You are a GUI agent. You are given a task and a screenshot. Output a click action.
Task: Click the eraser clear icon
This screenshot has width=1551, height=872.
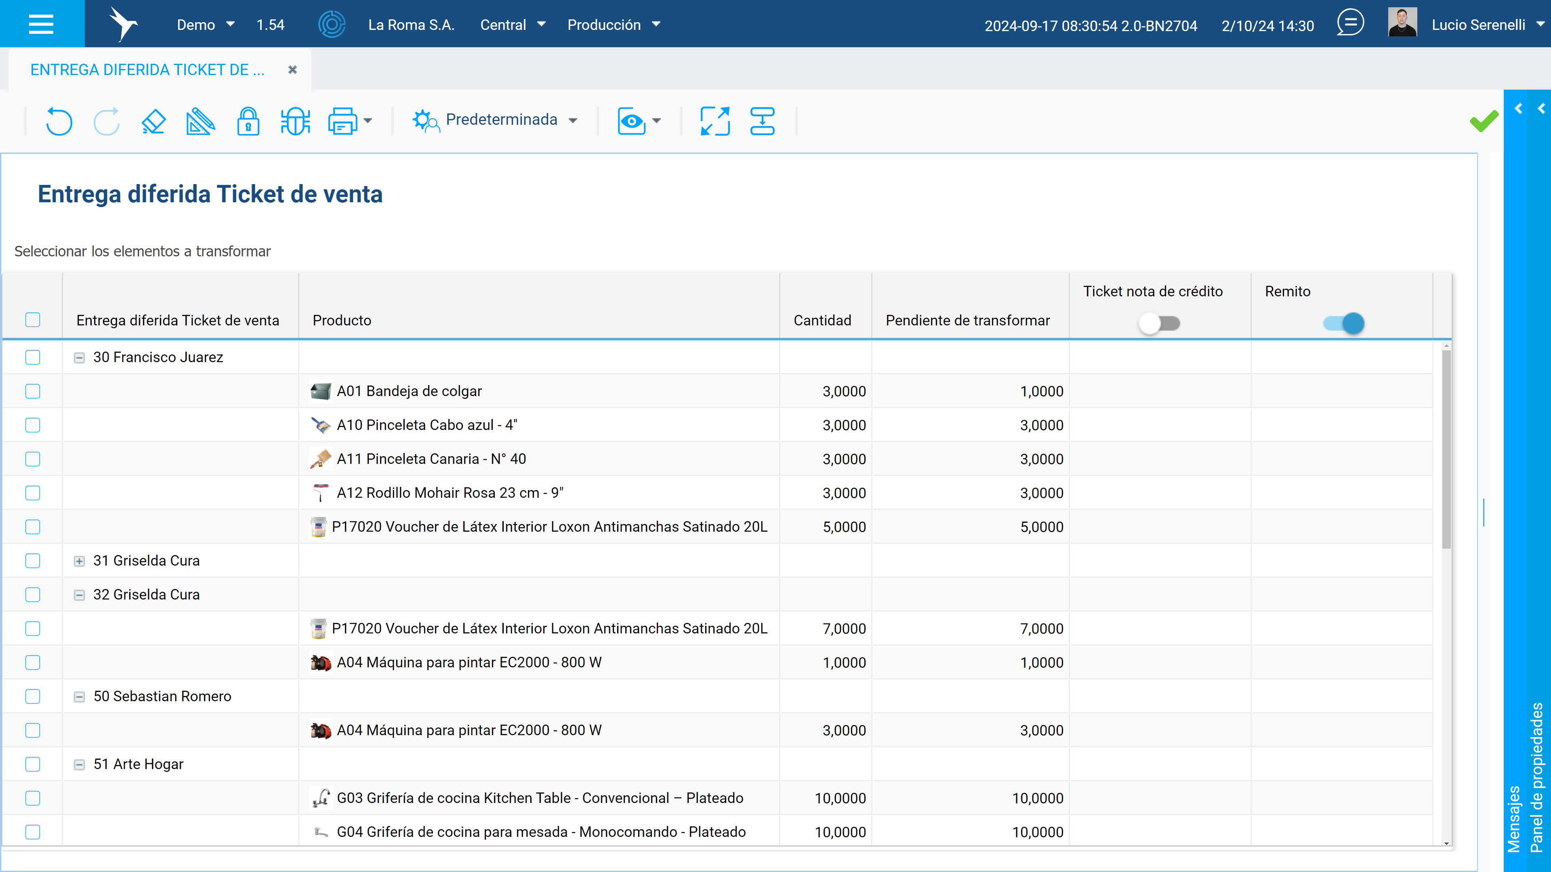tap(153, 121)
